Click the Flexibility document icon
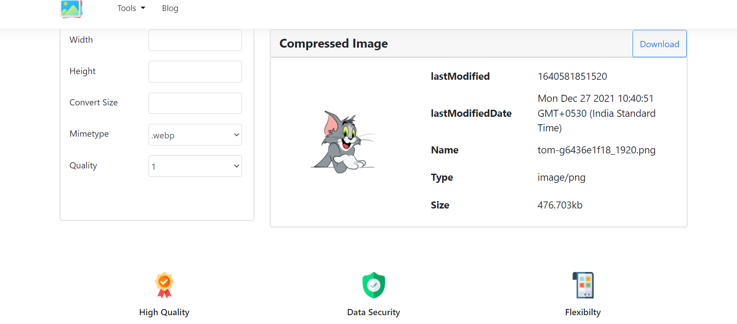 [583, 285]
